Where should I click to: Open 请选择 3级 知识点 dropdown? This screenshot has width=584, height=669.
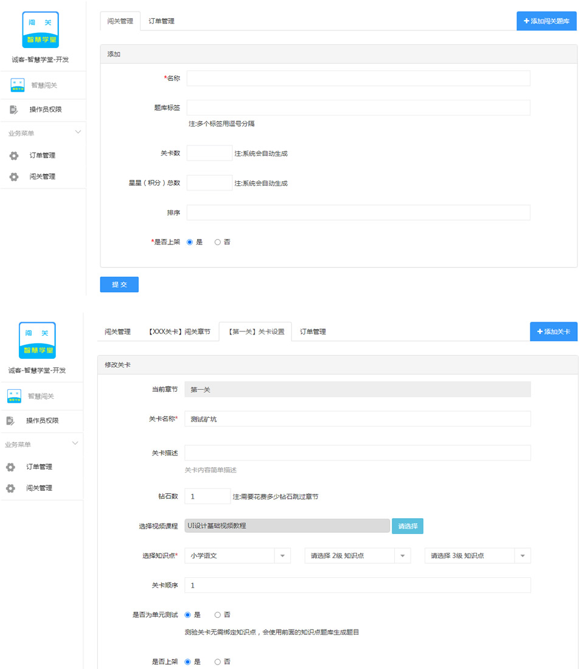[x=478, y=555]
